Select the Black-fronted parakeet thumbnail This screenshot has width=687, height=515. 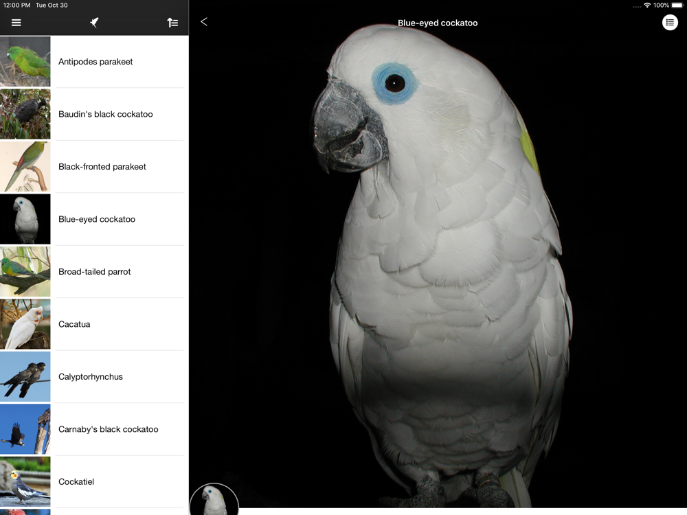[25, 166]
